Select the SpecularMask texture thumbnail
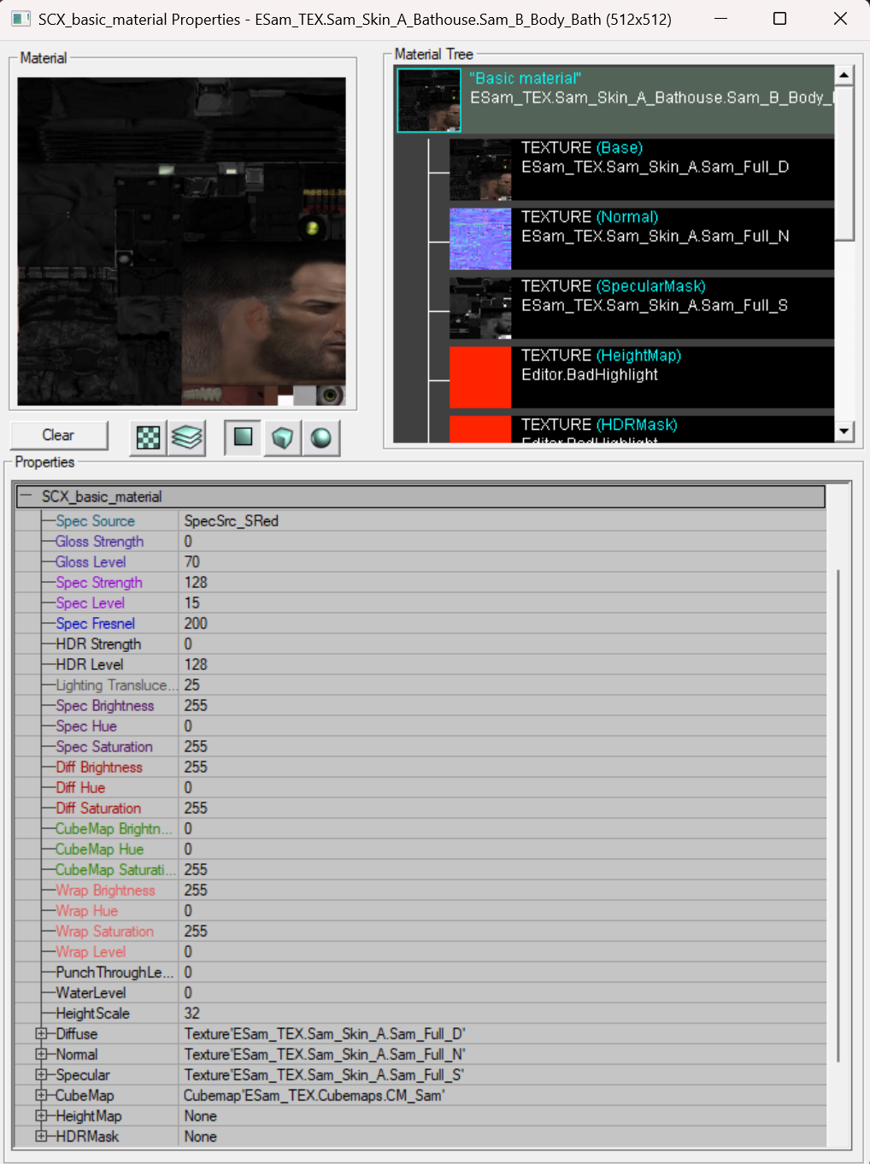 [x=480, y=308]
